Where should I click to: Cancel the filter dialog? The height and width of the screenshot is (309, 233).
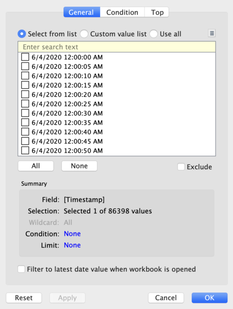[166, 298]
